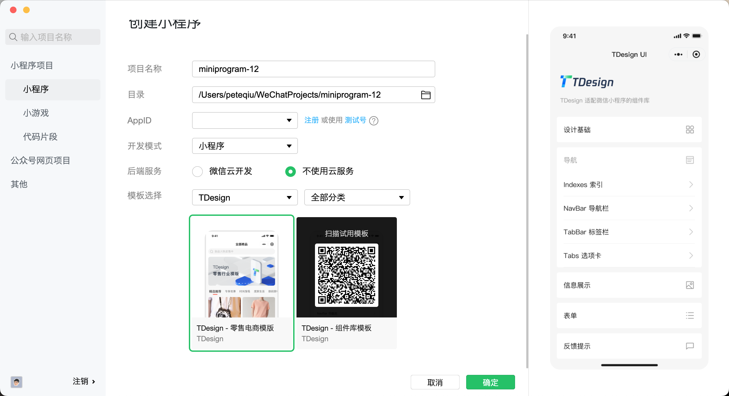The height and width of the screenshot is (396, 729).
Task: Click the help icon next to 测试号
Action: pos(374,120)
